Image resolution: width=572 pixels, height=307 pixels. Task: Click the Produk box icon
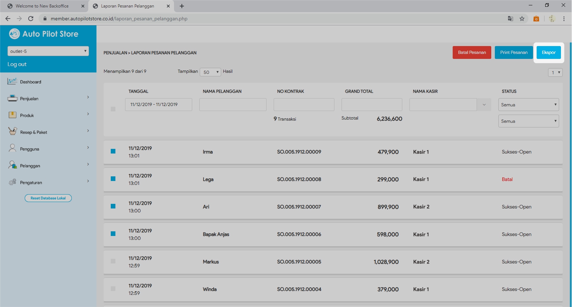12,115
